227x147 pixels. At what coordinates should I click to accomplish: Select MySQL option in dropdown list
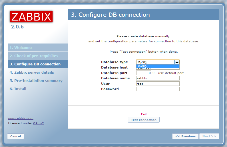[x=158, y=66]
